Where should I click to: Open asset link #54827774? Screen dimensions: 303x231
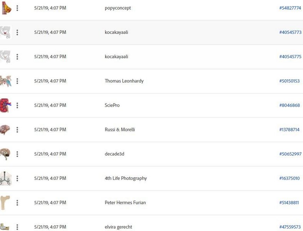click(290, 8)
